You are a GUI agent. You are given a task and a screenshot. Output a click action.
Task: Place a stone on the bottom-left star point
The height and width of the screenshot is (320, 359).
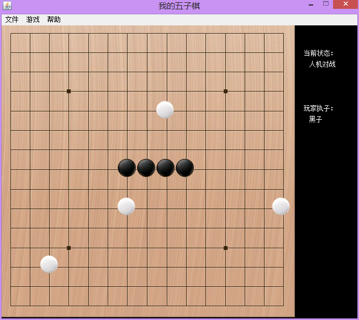pos(68,248)
